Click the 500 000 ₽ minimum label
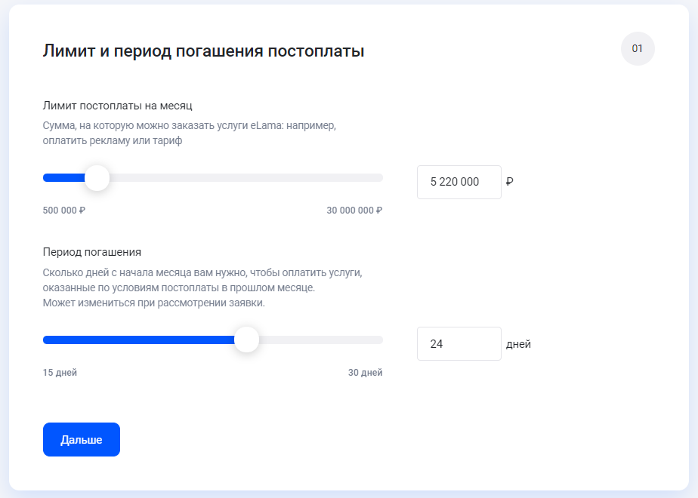 click(x=64, y=211)
